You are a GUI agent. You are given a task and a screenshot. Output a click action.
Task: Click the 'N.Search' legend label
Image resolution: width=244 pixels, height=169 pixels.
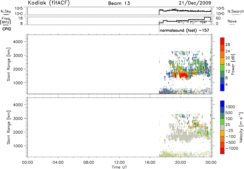235,11
